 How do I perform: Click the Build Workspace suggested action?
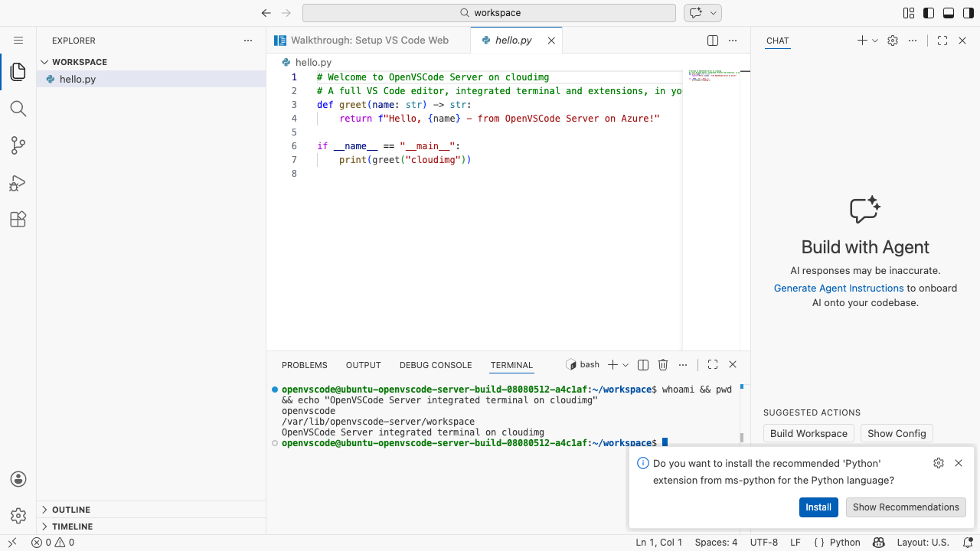coord(808,433)
